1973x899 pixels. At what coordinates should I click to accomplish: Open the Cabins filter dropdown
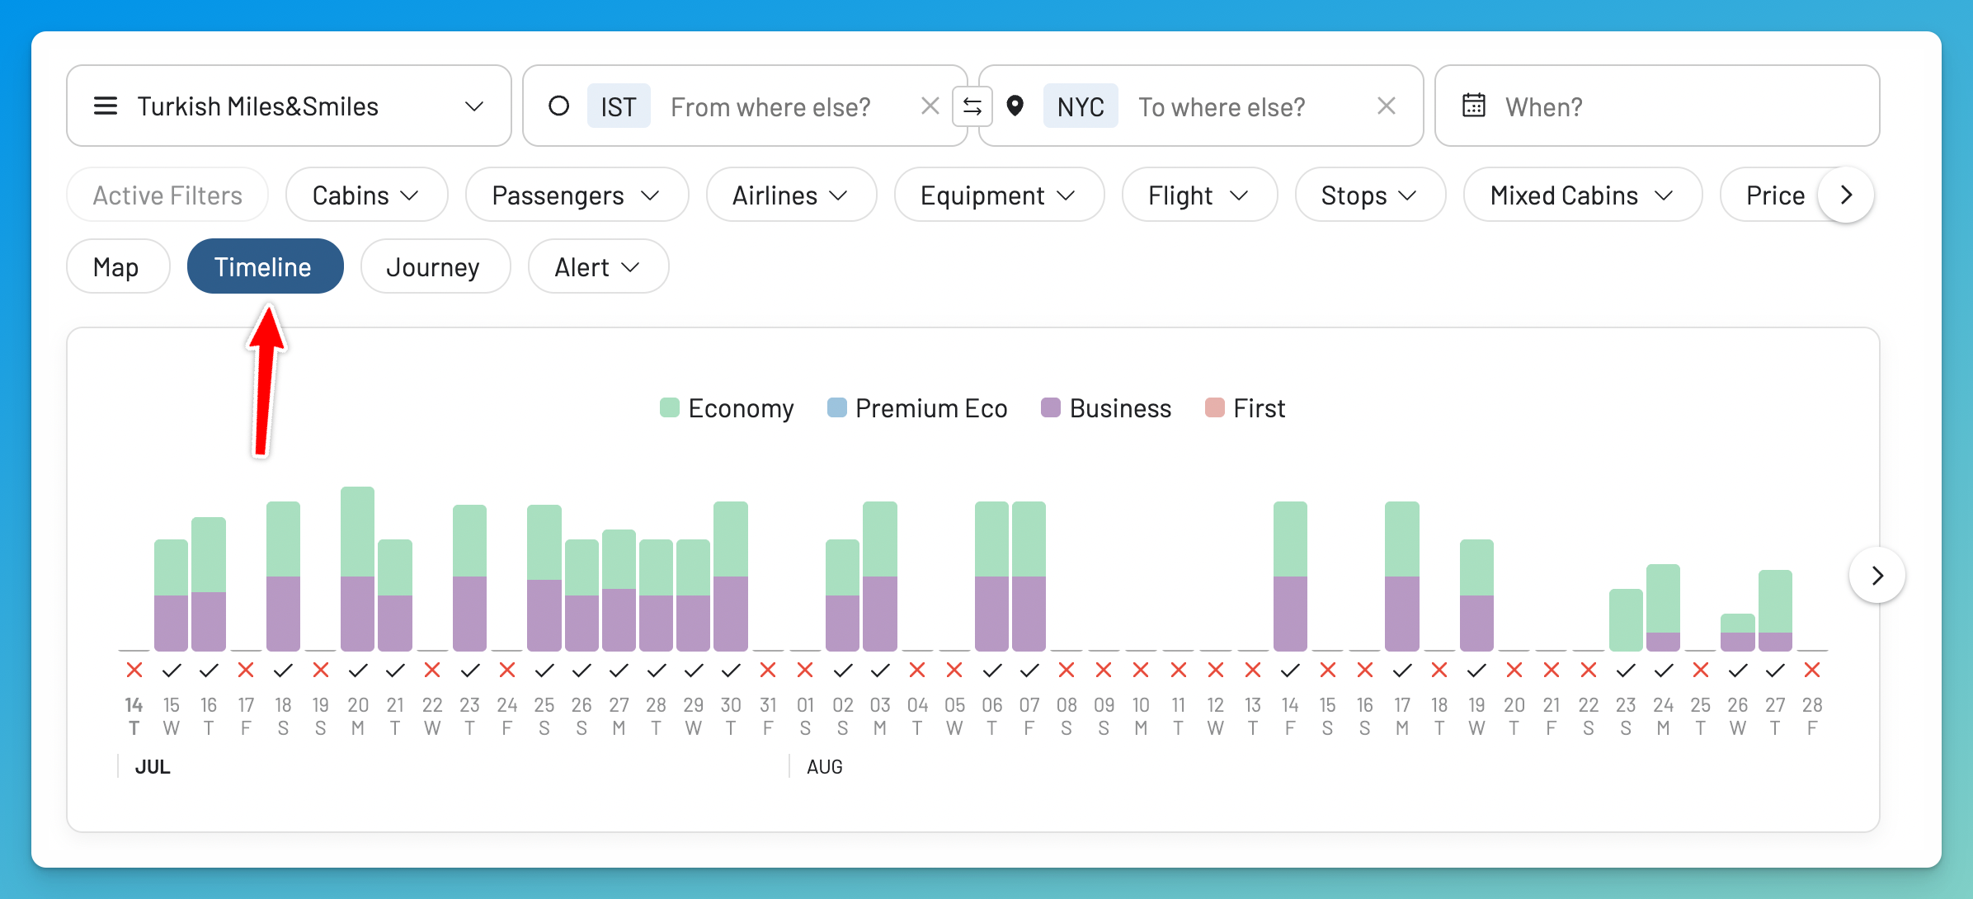367,195
